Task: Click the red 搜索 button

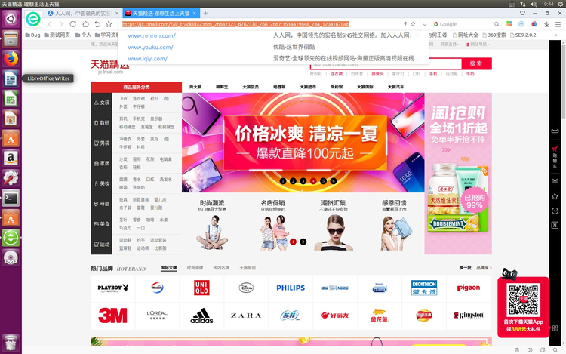Action: (x=476, y=63)
